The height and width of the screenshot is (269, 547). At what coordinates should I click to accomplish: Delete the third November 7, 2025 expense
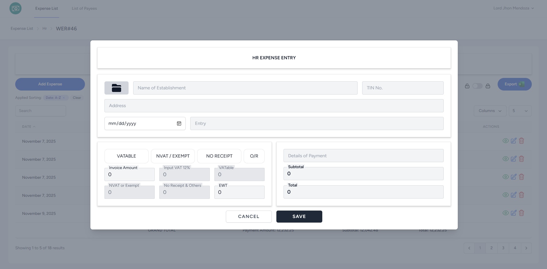[x=521, y=177]
